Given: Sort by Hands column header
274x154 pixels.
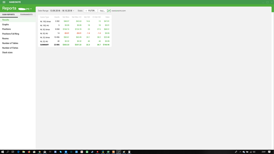Looking at the screenshot, I should (x=57, y=17).
